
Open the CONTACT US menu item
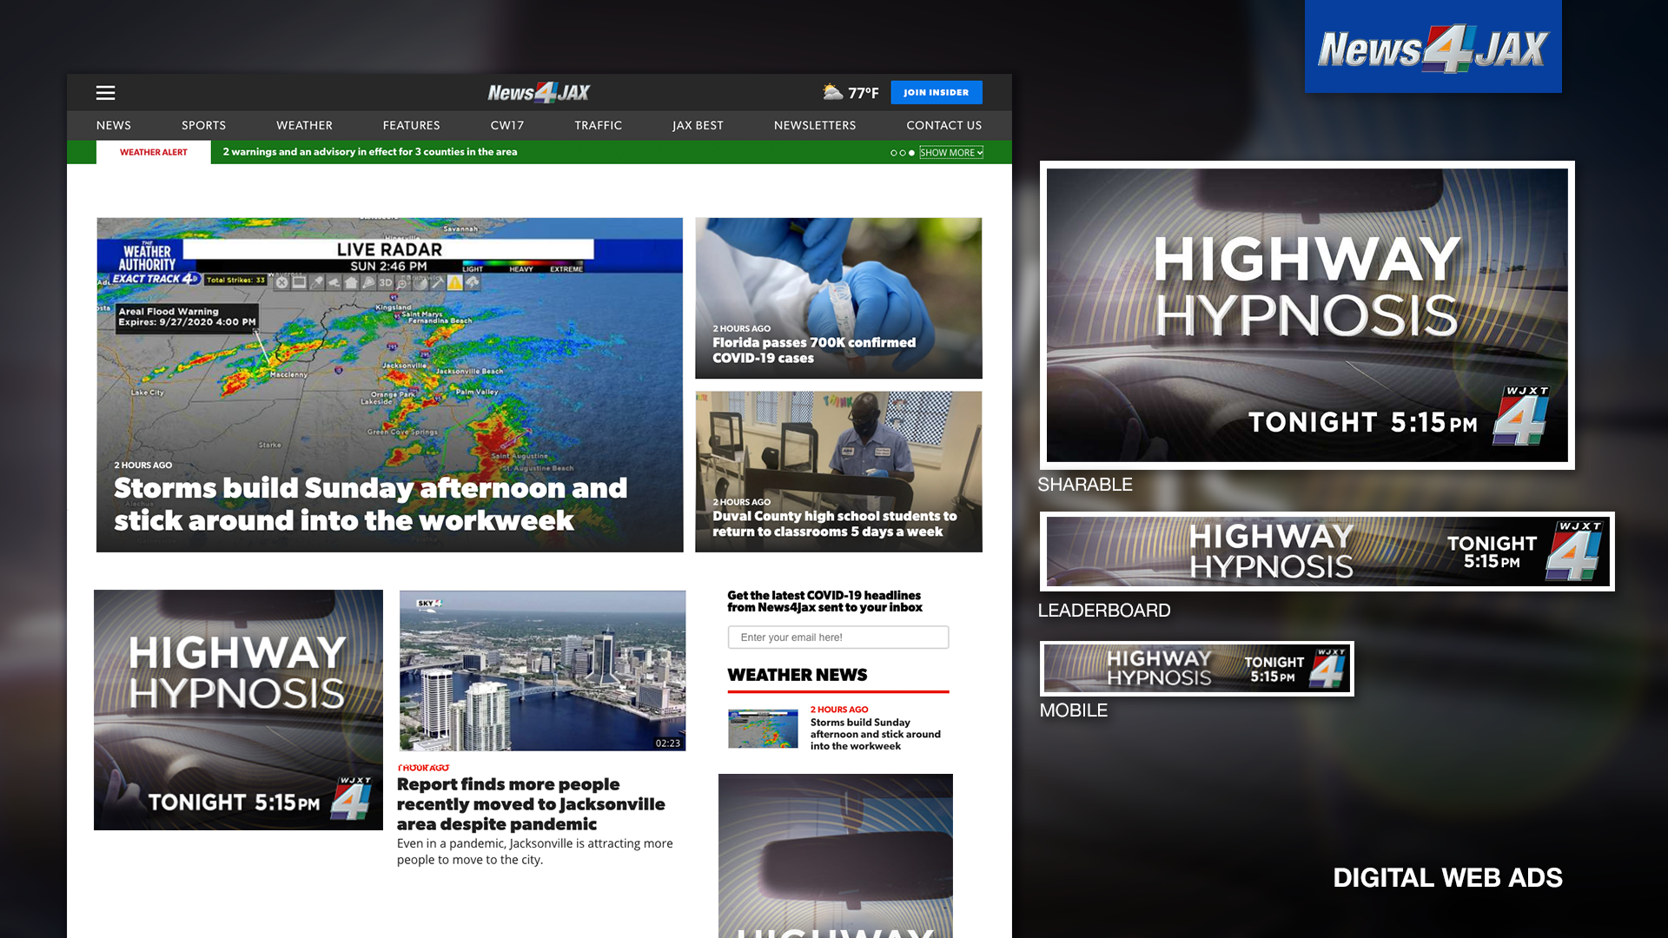tap(943, 125)
